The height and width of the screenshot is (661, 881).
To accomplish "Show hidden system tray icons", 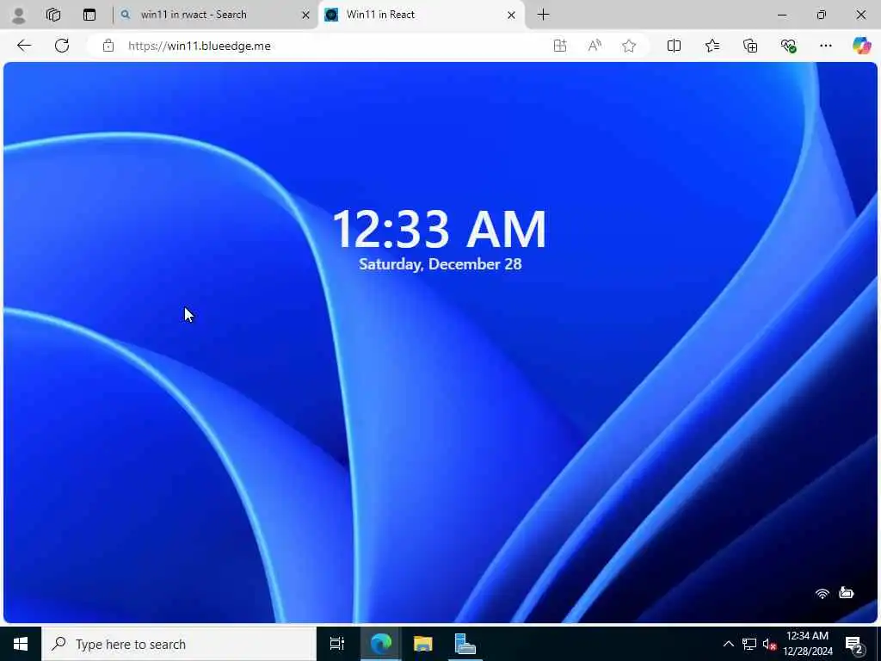I will coord(728,644).
